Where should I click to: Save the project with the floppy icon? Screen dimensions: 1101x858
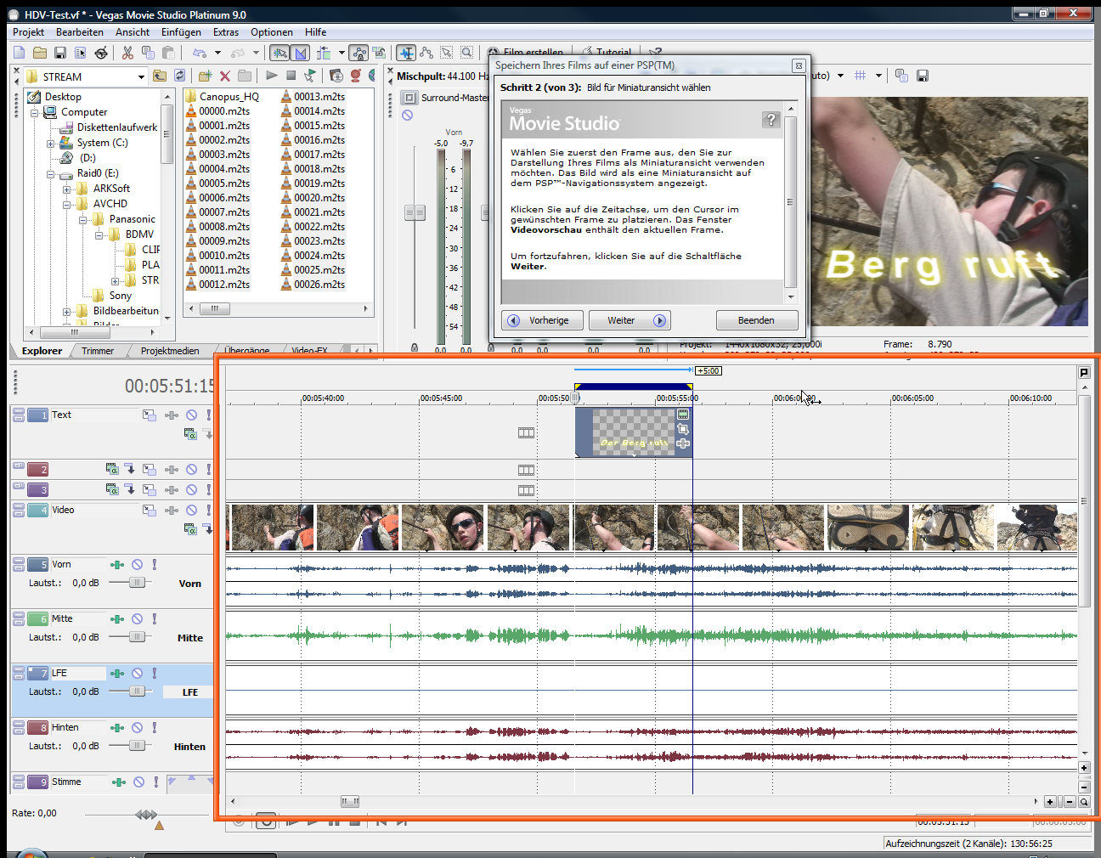[x=59, y=53]
